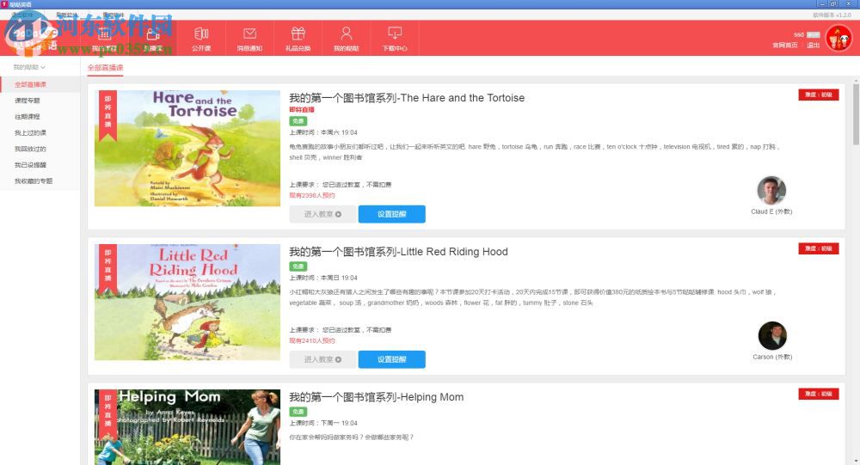Switch to the 全部直播课 tab
Screen dimensions: 860x465
105,67
